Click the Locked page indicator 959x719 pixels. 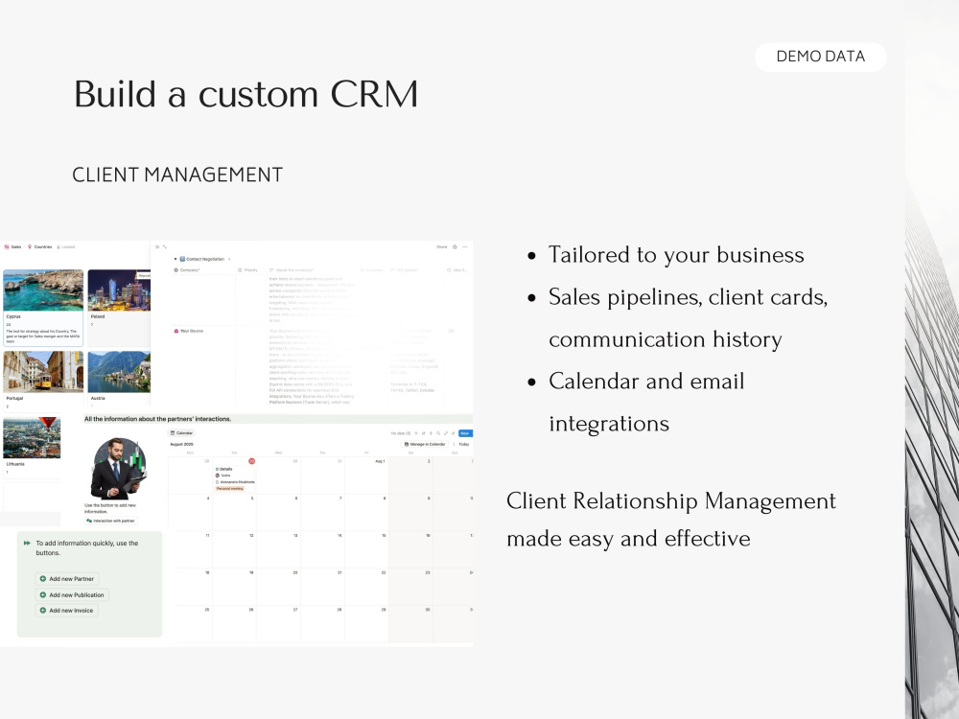tap(66, 247)
